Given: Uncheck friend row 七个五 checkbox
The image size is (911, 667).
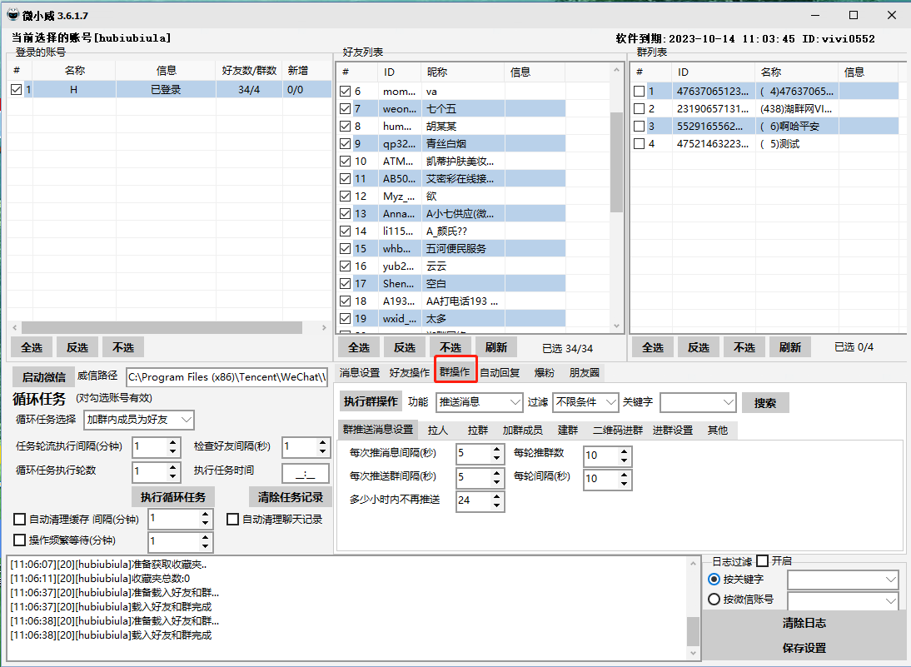Looking at the screenshot, I should (x=346, y=108).
